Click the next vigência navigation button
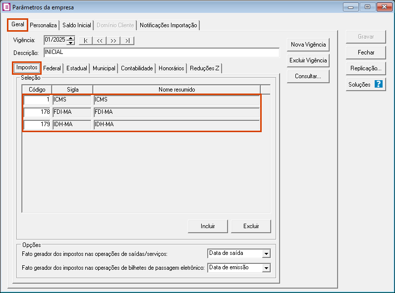Screen dimensions: 395x293 (113, 41)
